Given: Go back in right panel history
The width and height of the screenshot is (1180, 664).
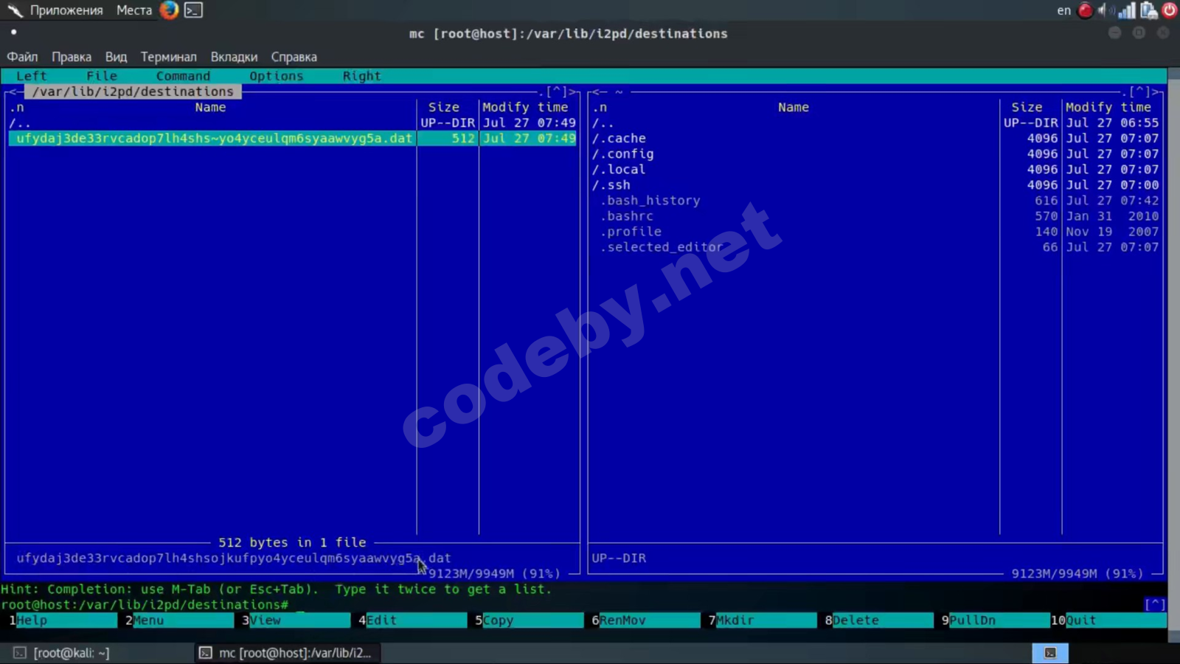Looking at the screenshot, I should tap(596, 91).
